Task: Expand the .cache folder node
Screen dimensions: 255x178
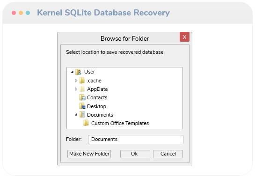Action: point(76,81)
